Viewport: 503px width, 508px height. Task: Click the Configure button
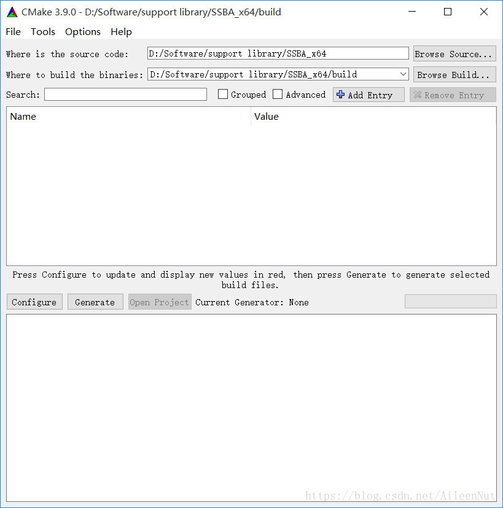pos(34,302)
